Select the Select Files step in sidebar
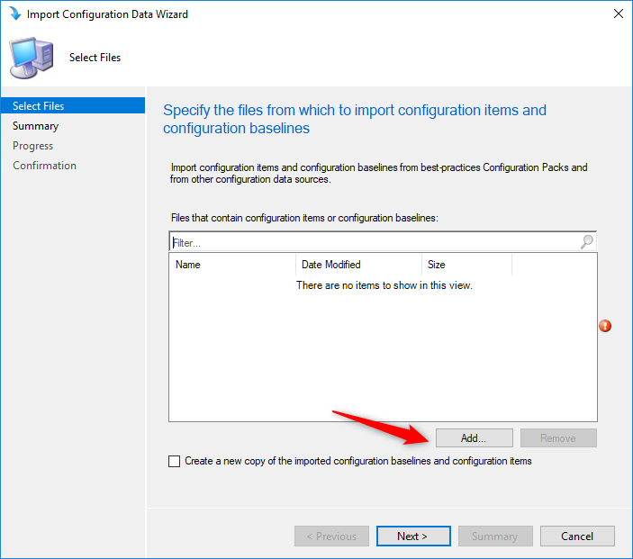 point(73,105)
